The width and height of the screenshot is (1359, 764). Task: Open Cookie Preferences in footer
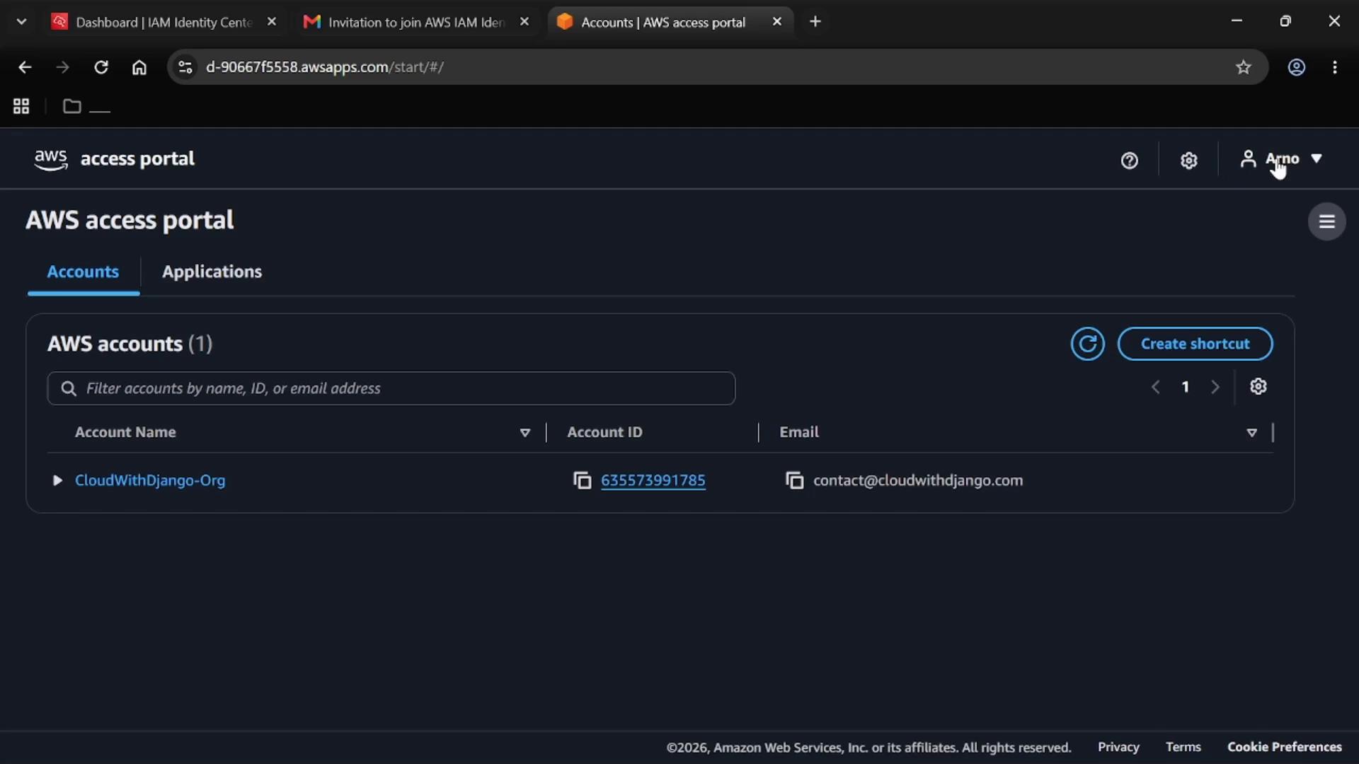[x=1284, y=747]
